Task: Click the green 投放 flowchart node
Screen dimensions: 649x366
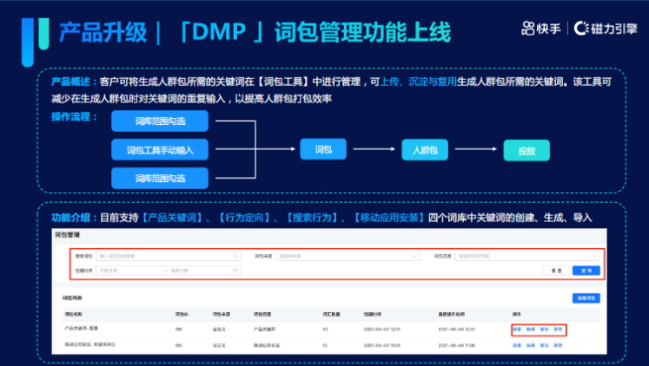Action: click(526, 150)
